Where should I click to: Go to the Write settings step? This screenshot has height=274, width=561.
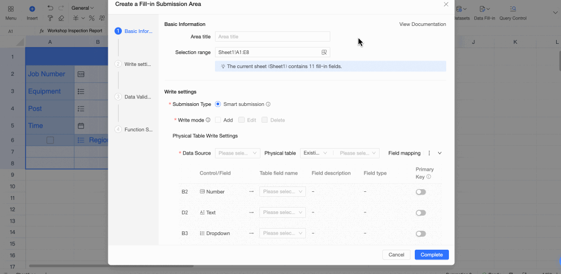(138, 64)
